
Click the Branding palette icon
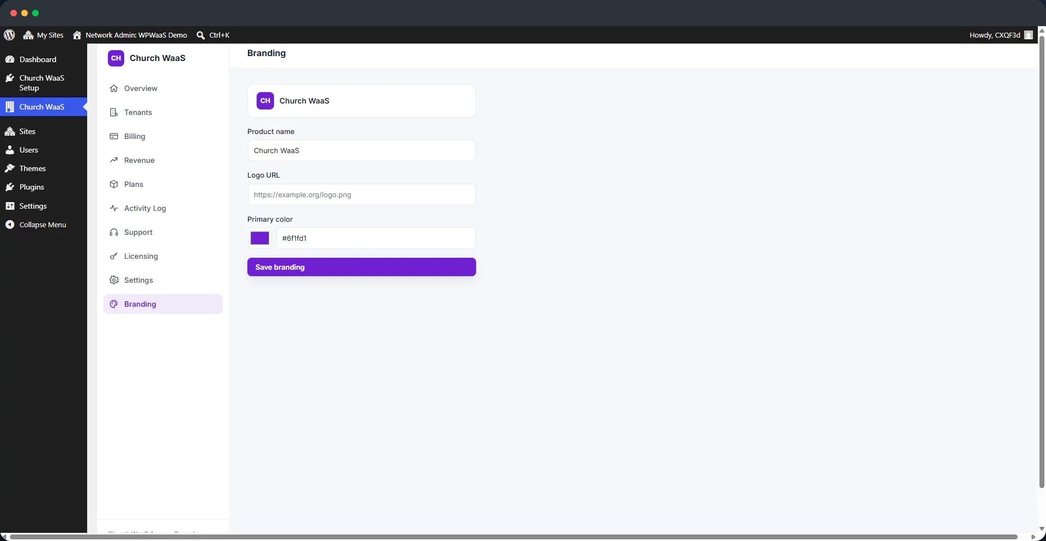(x=114, y=304)
